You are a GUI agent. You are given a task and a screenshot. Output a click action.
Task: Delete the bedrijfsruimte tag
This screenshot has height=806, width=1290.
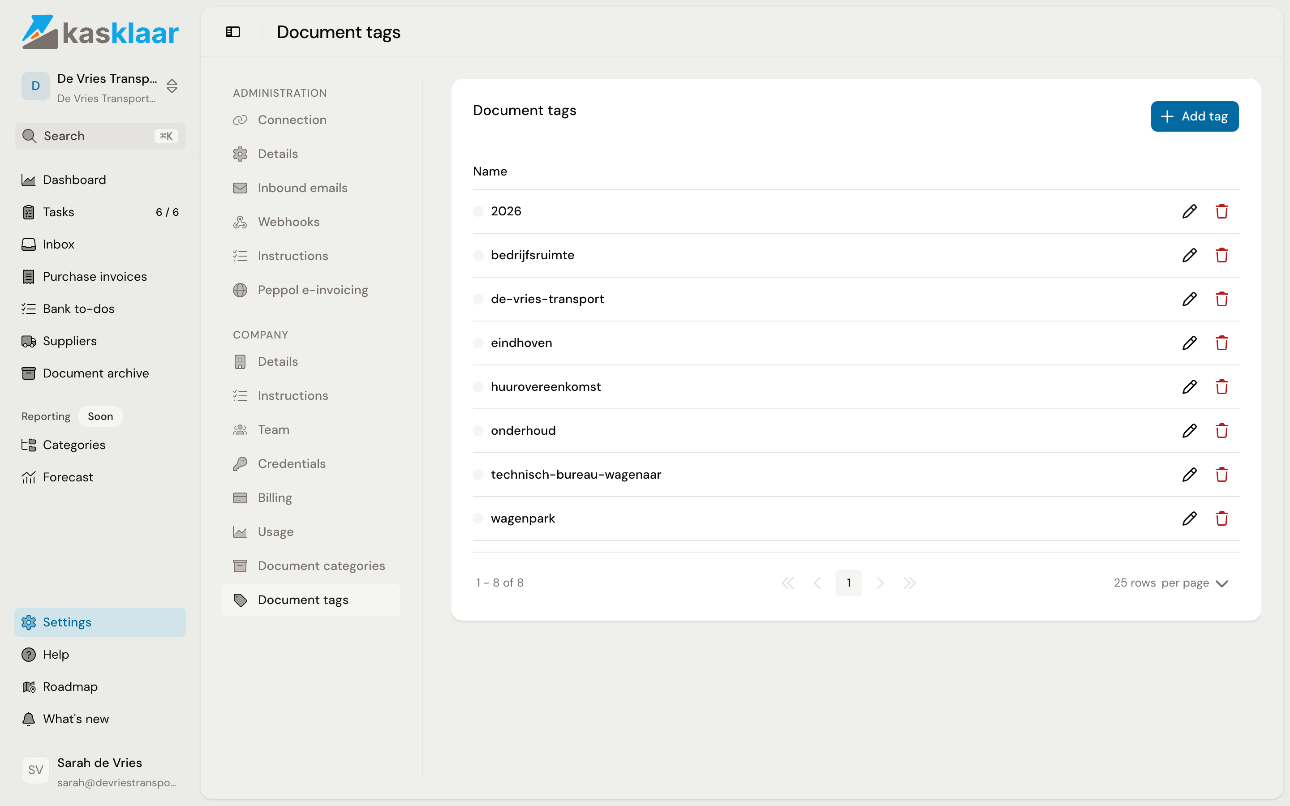(1222, 255)
